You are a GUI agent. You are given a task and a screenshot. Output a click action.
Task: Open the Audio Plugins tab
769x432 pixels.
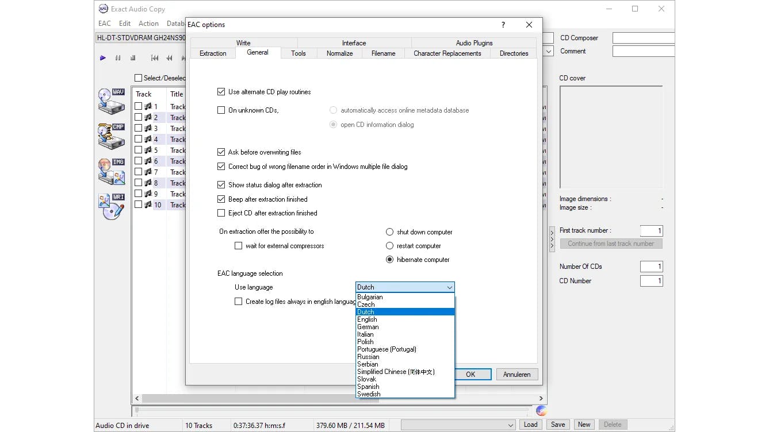pyautogui.click(x=474, y=43)
